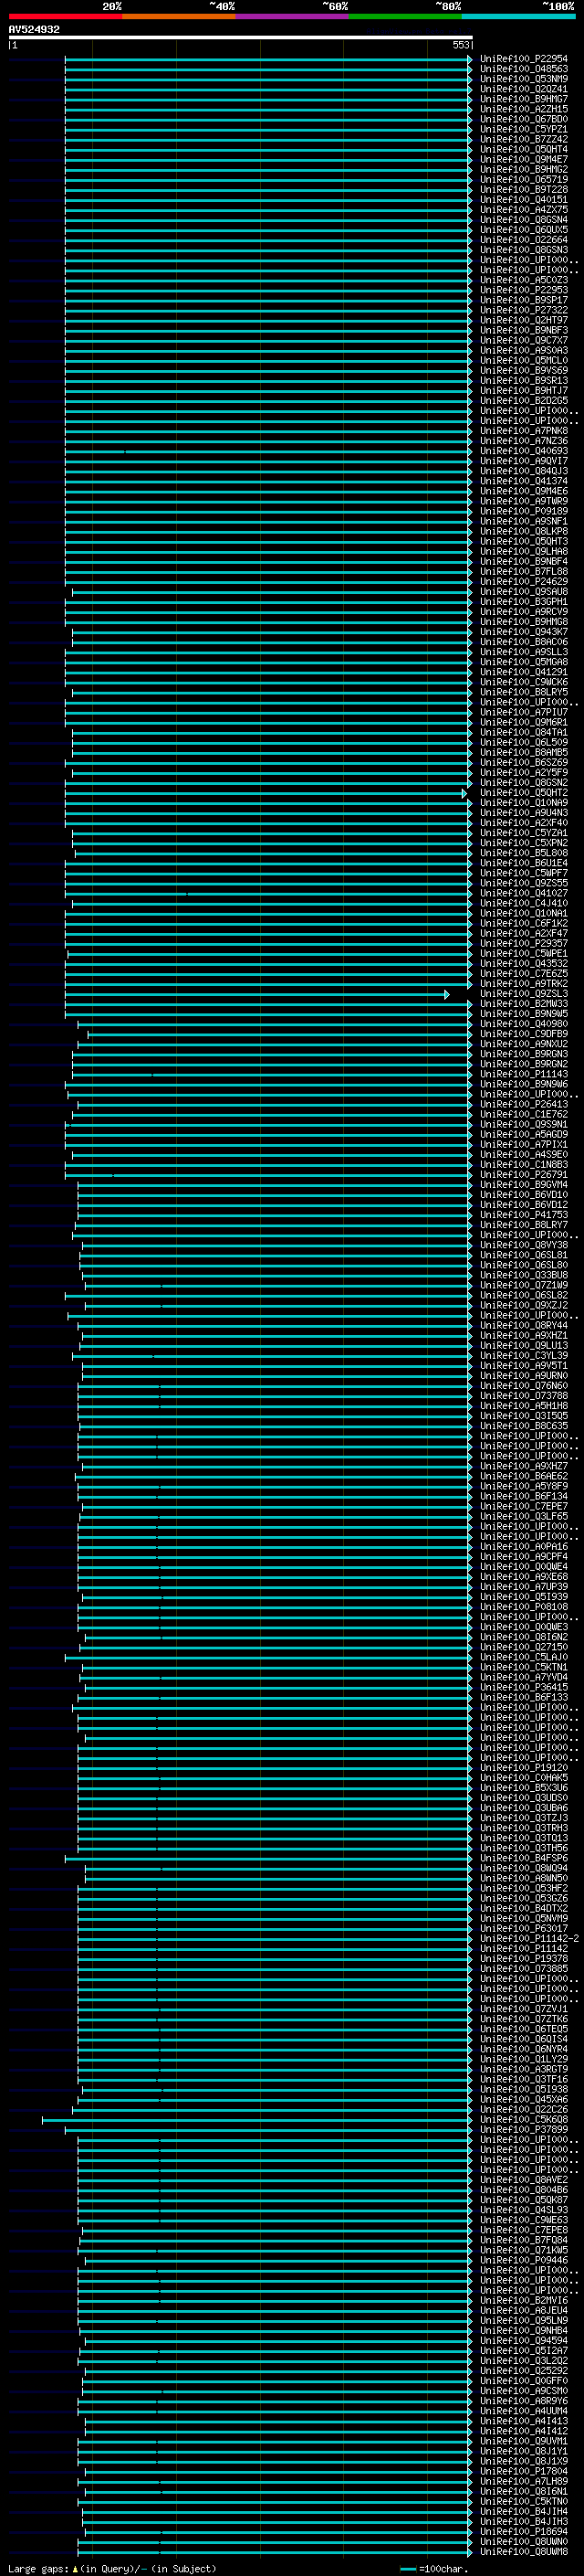The width and height of the screenshot is (584, 2576).
Task: Select the UniRef100_B9N9W6 label
Action: [523, 1084]
